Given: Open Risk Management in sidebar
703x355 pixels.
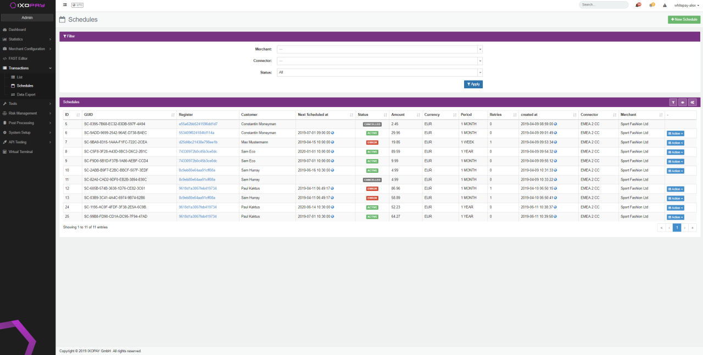Looking at the screenshot, I should [27, 113].
